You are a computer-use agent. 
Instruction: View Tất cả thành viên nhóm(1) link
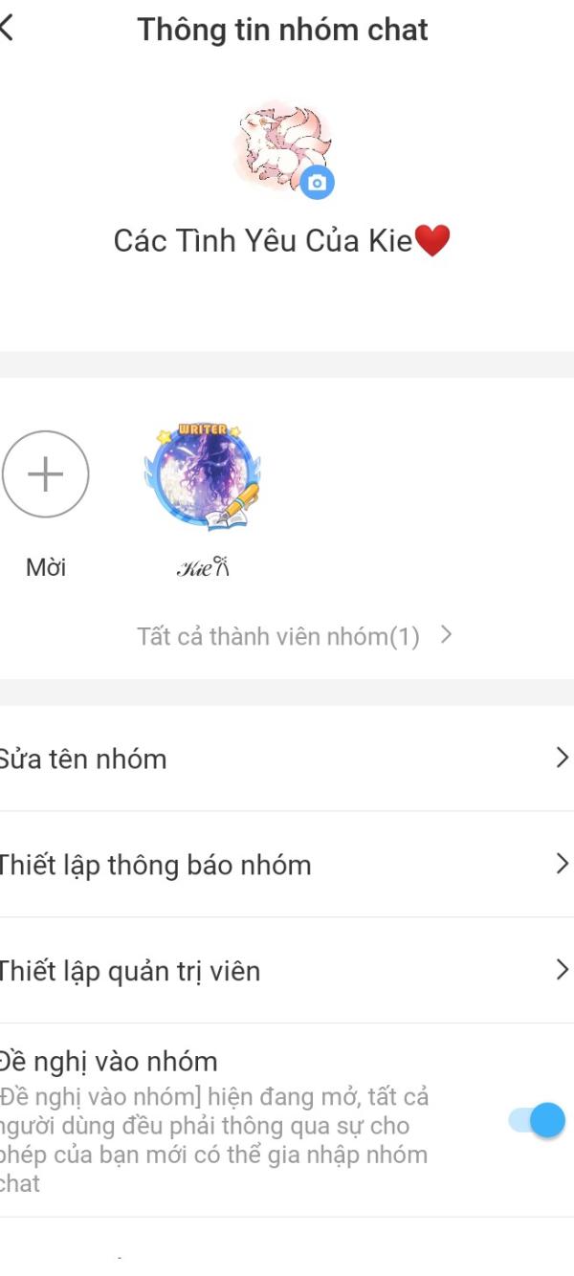(278, 636)
